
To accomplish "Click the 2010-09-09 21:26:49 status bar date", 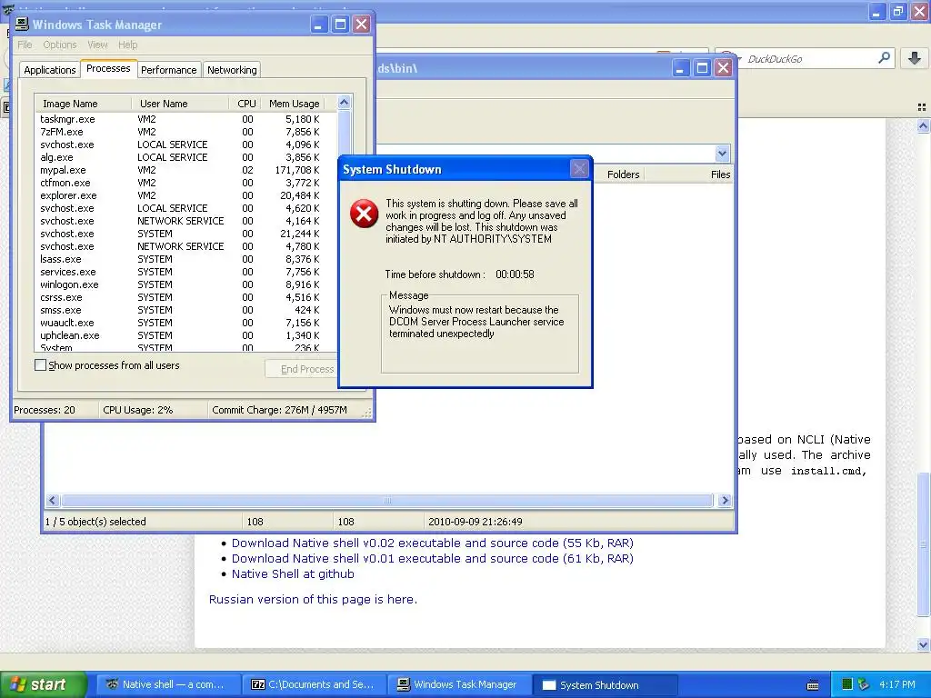I will coord(475,522).
